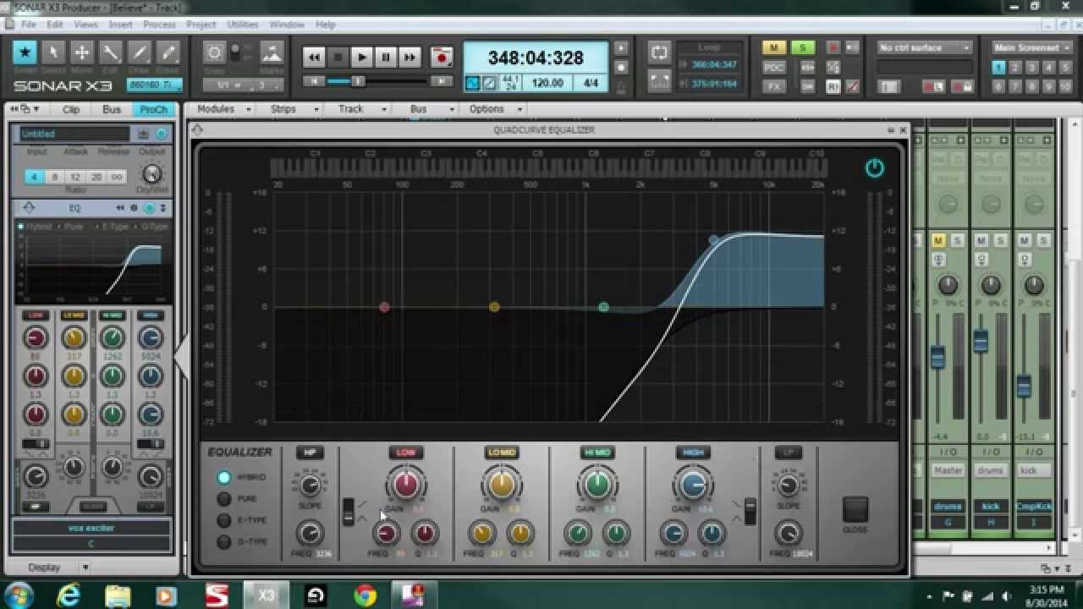The width and height of the screenshot is (1083, 609).
Task: Click the Gloss button
Action: tap(855, 510)
